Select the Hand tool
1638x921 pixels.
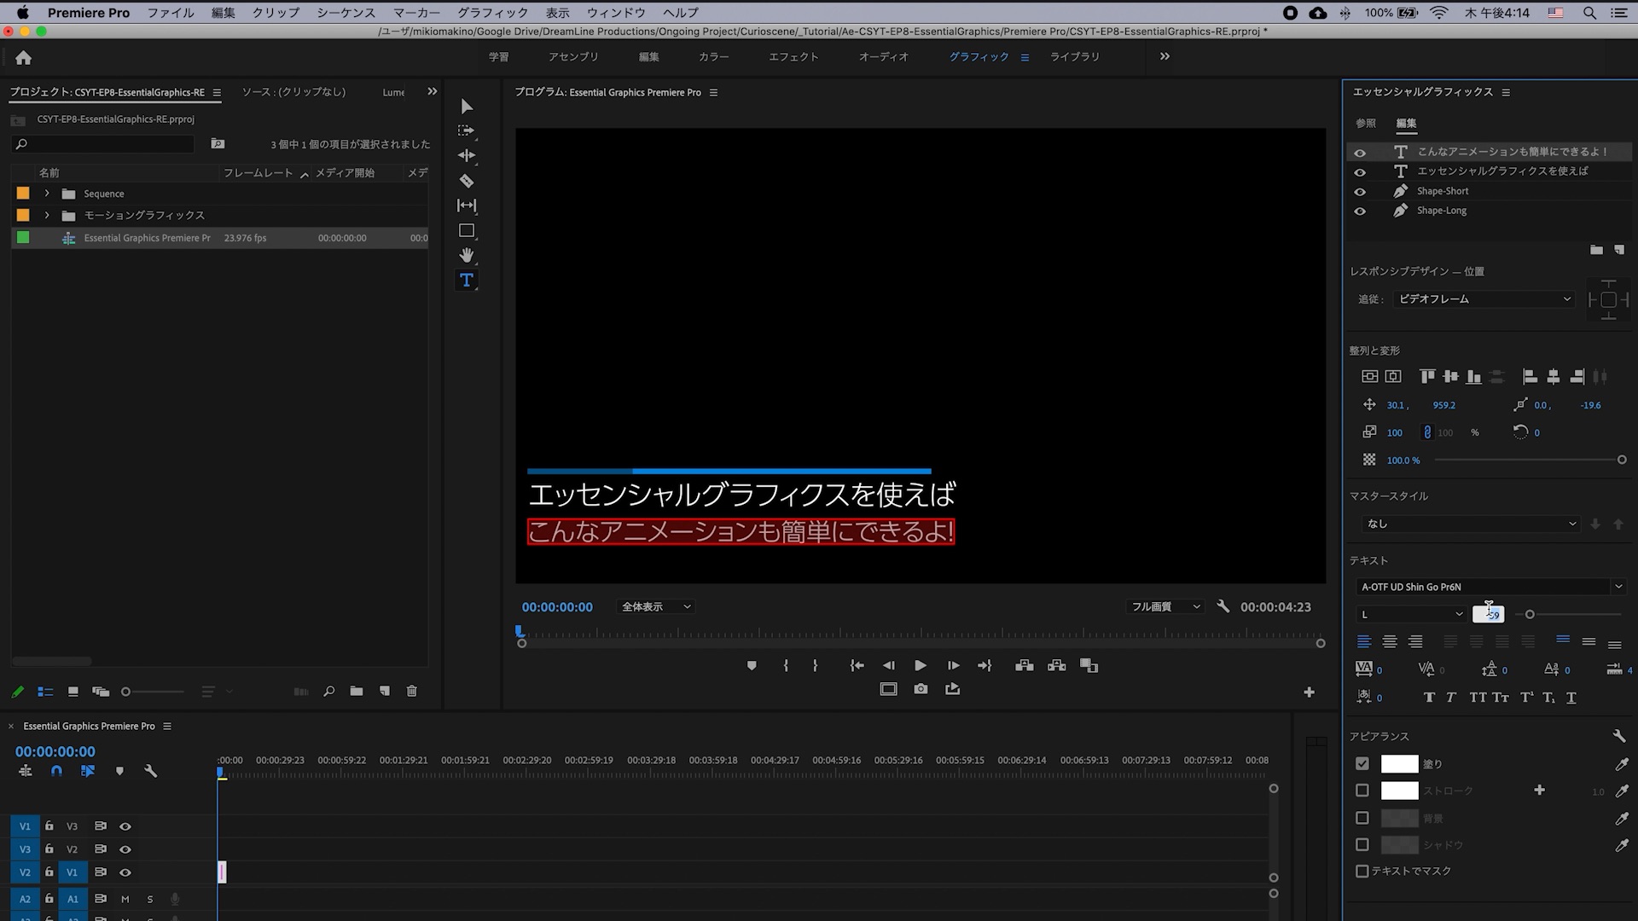[x=466, y=255]
